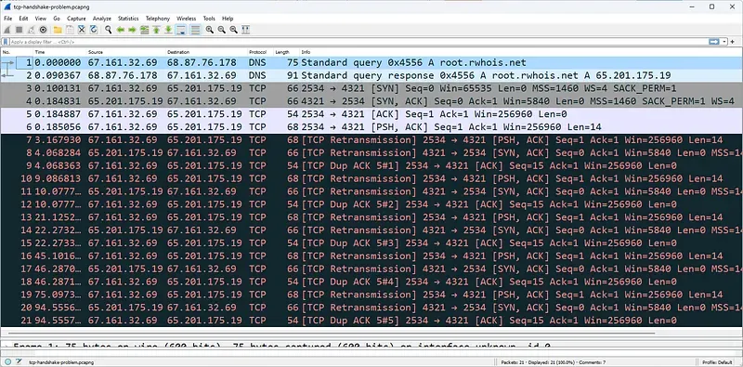The height and width of the screenshot is (367, 743).
Task: Jump to the last packet
Action: [x=168, y=30]
